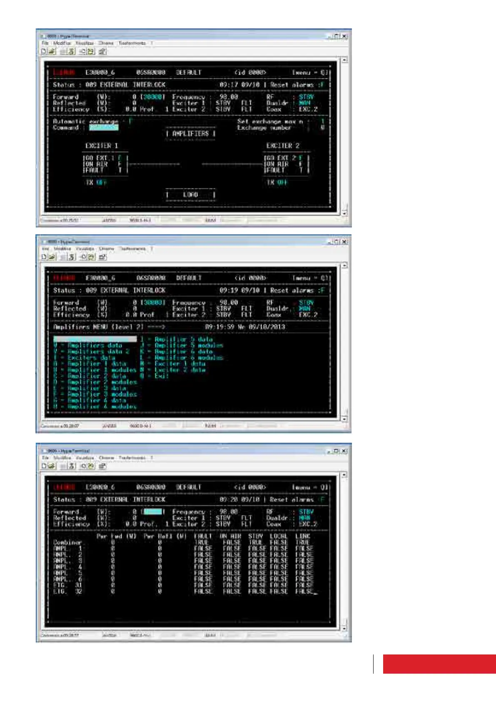The height and width of the screenshot is (702, 496).
Task: Click scrollbar down arrow in the Amplifiers MENU window
Action: tap(344, 419)
